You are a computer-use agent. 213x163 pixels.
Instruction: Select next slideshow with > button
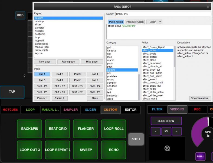(177, 131)
